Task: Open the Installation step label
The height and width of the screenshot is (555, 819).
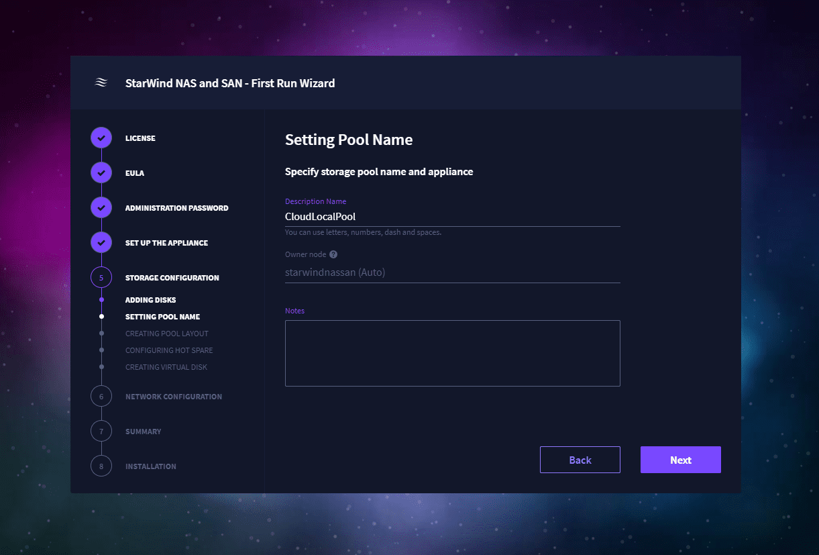Action: [x=151, y=466]
